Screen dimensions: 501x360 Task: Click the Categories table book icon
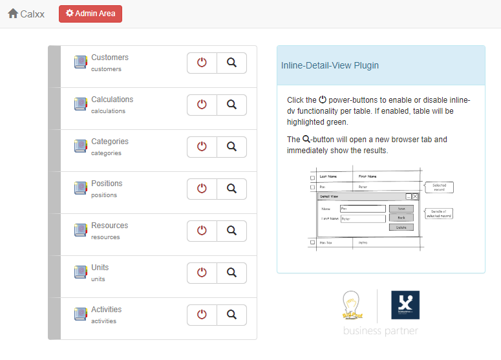pos(81,146)
